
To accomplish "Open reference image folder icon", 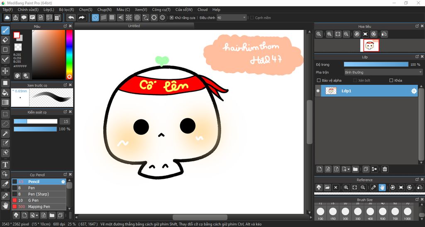I will 327,188.
